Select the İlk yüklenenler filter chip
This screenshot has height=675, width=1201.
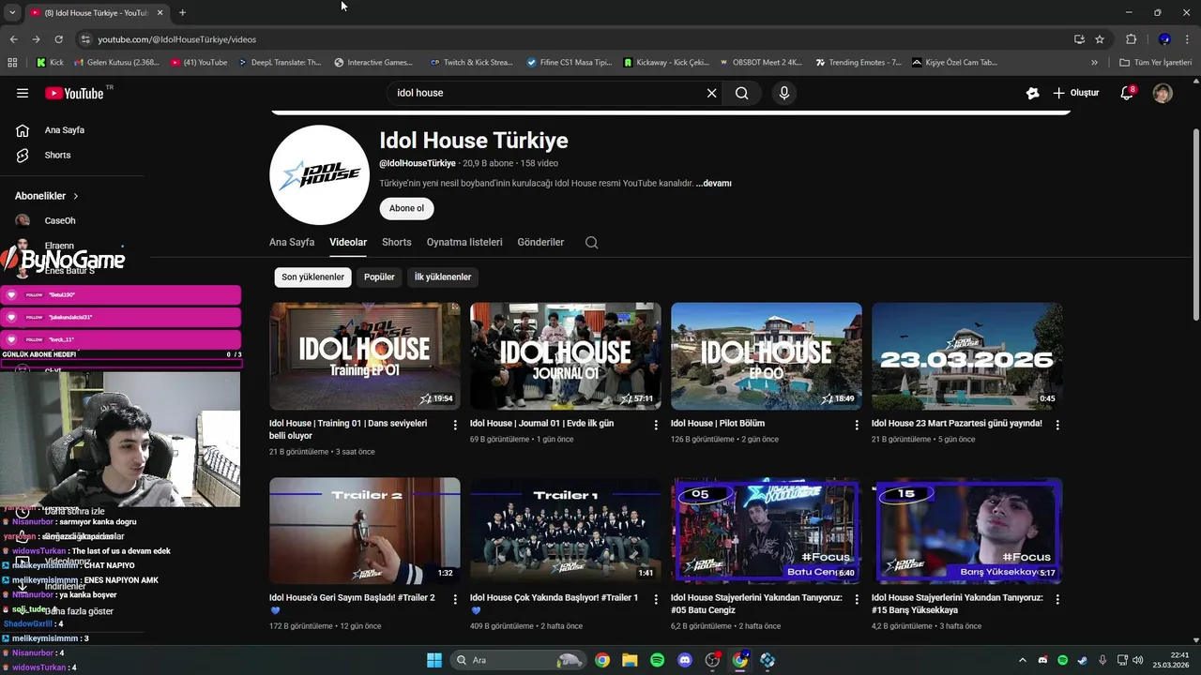coord(443,277)
